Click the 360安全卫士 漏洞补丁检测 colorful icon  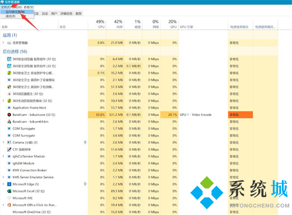click(9, 87)
